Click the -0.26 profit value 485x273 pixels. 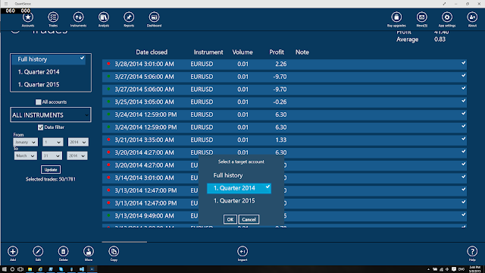point(280,102)
